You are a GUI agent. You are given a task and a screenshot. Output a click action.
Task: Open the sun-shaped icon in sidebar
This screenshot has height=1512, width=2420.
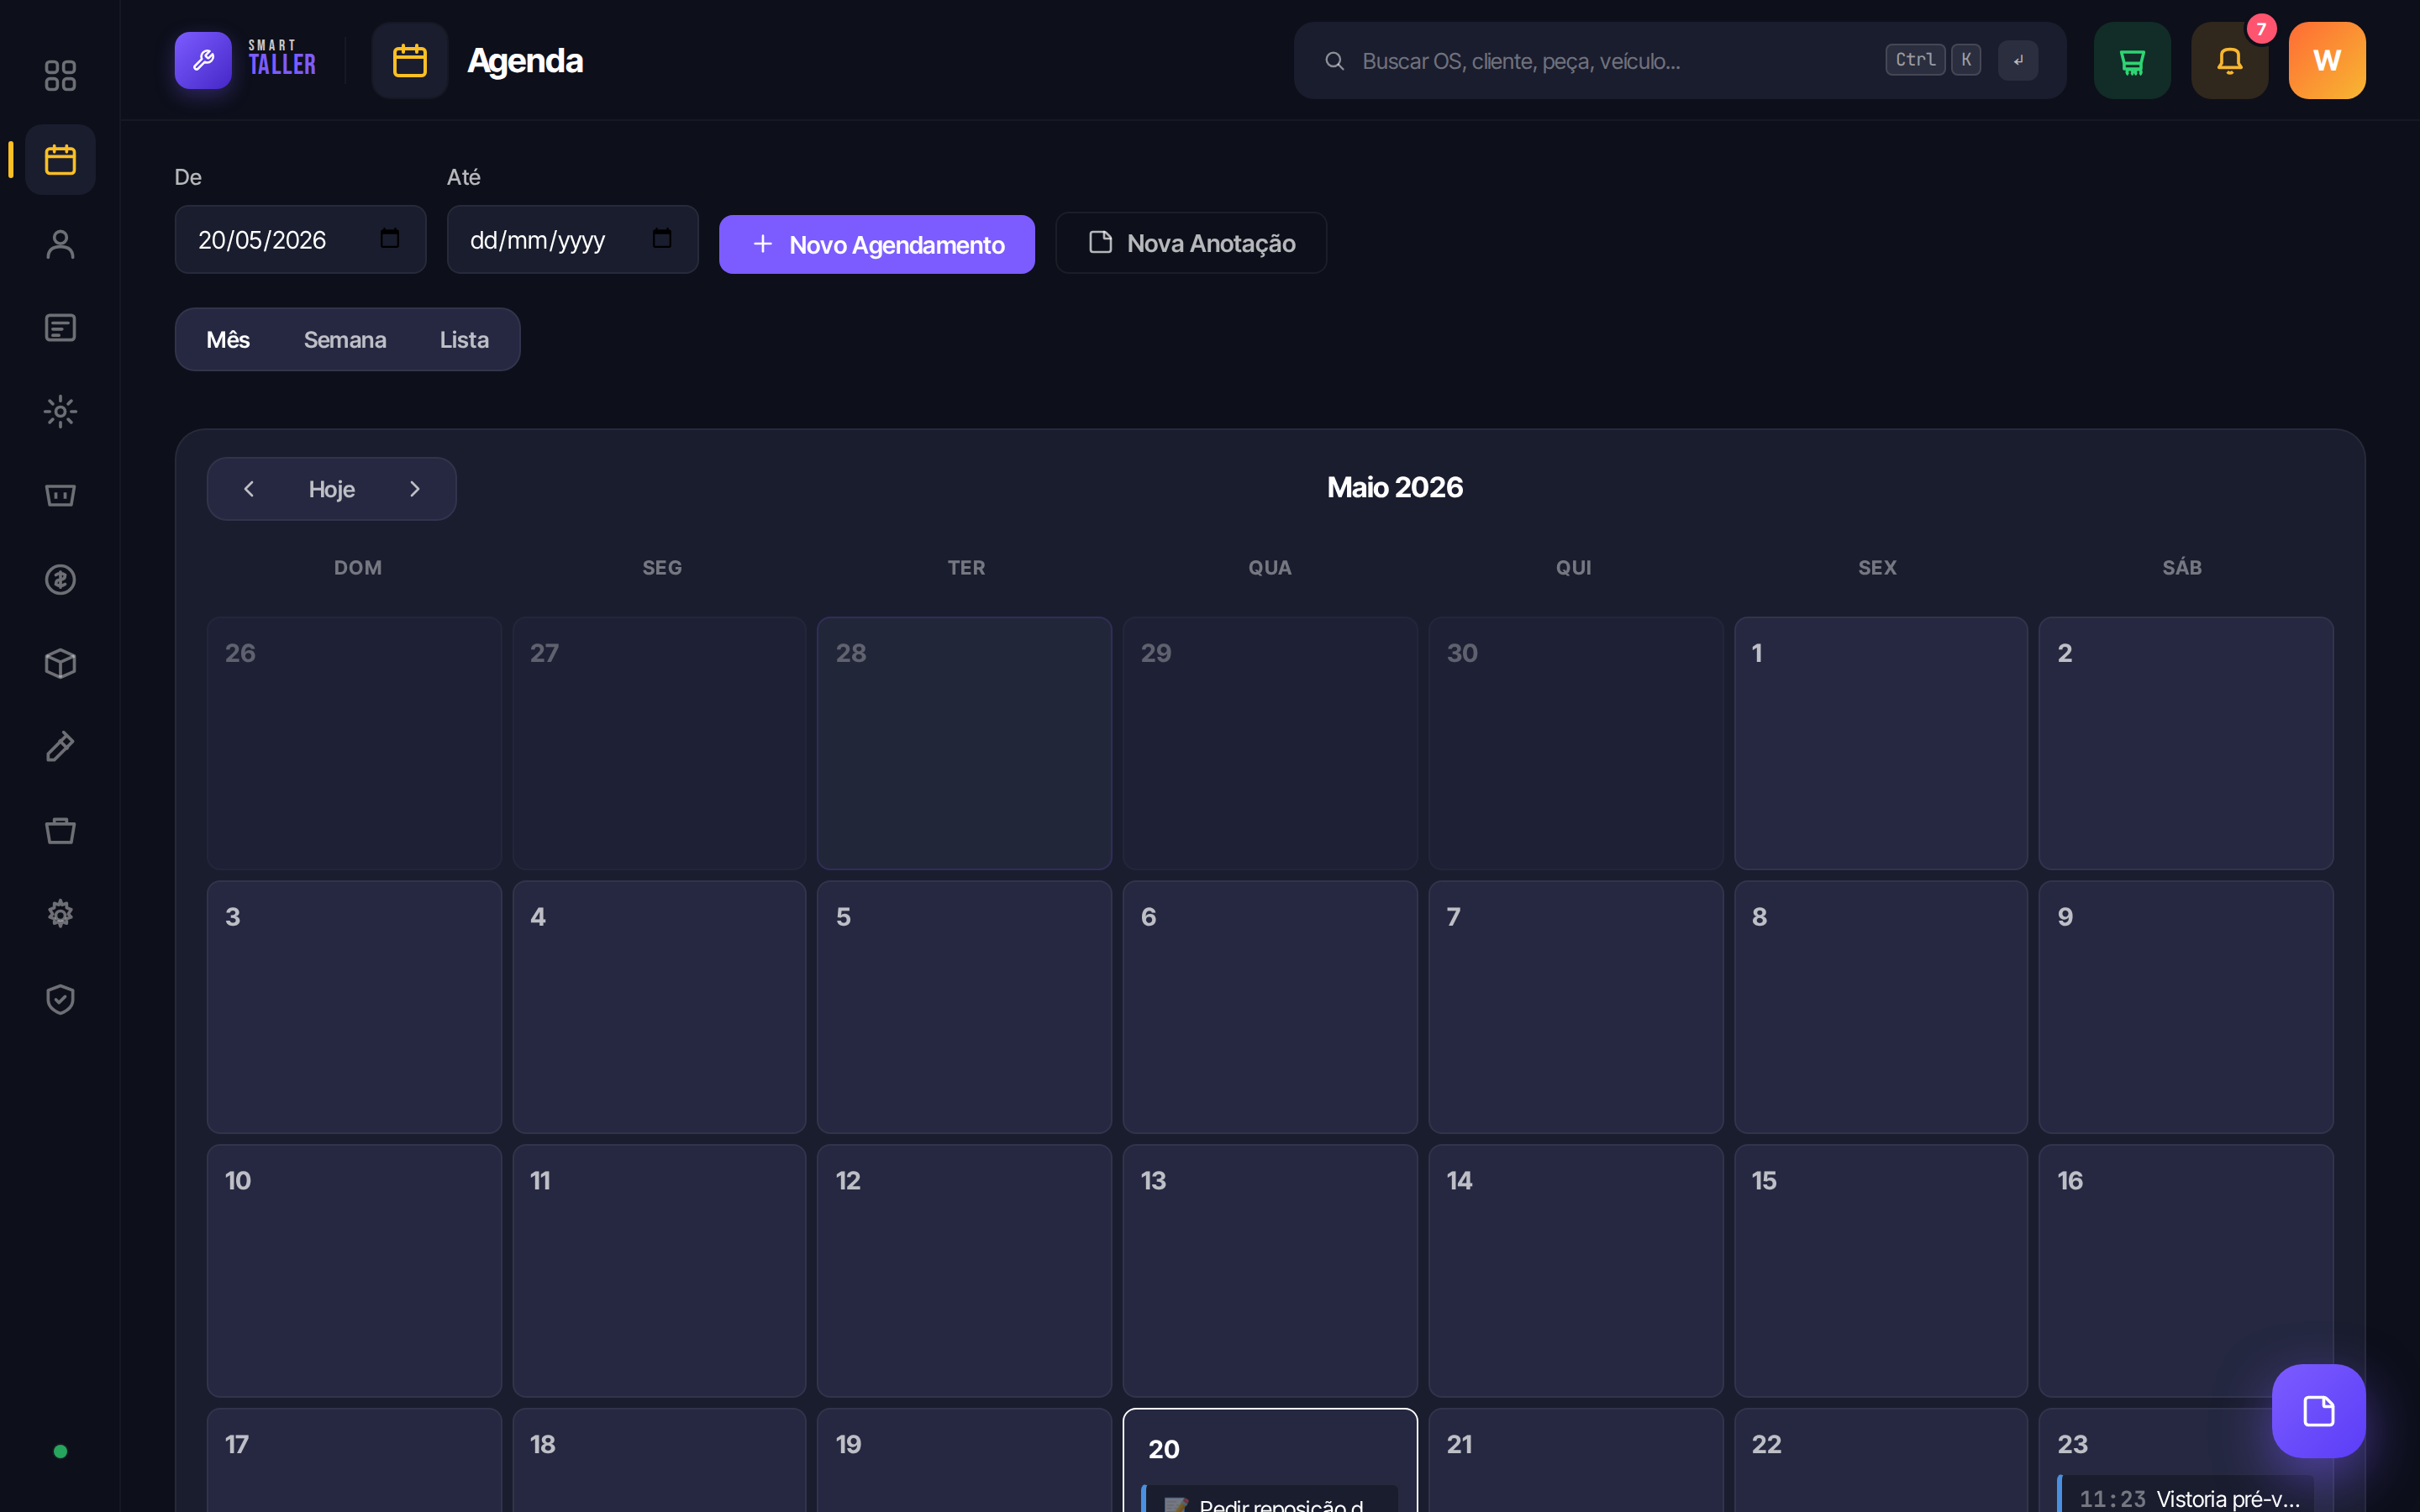[x=60, y=412]
